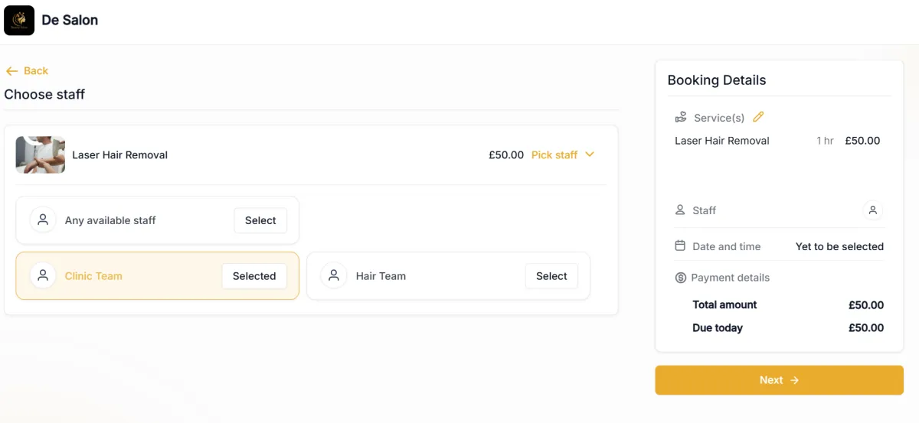Open the Laser Hair Removal thumbnail image

point(41,155)
